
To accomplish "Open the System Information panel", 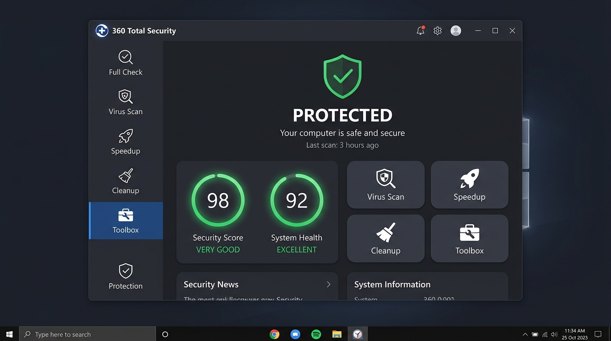I will click(x=392, y=285).
